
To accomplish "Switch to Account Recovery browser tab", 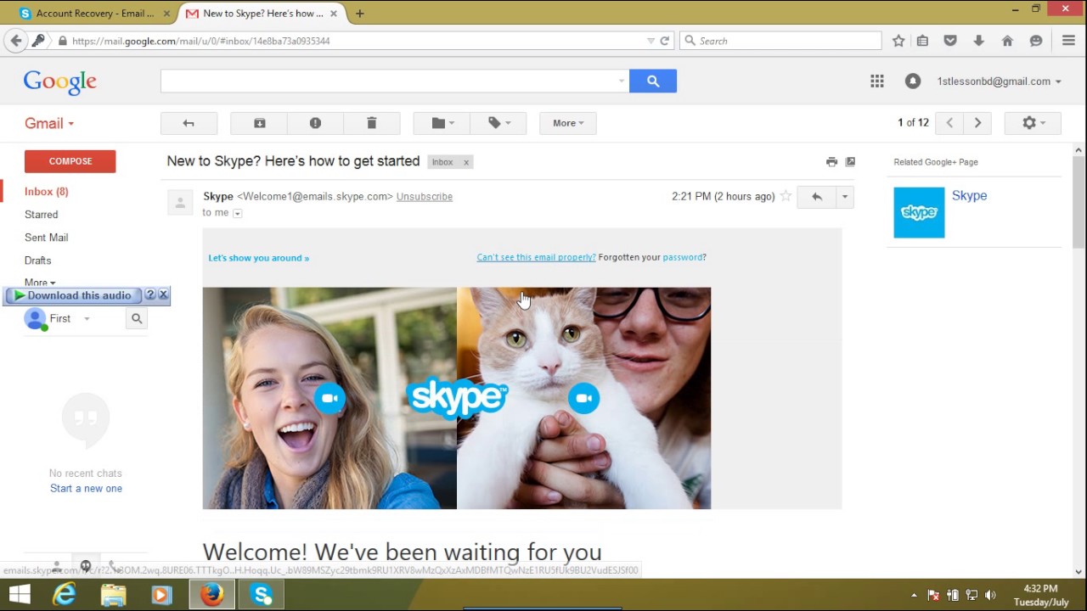I will click(x=94, y=14).
